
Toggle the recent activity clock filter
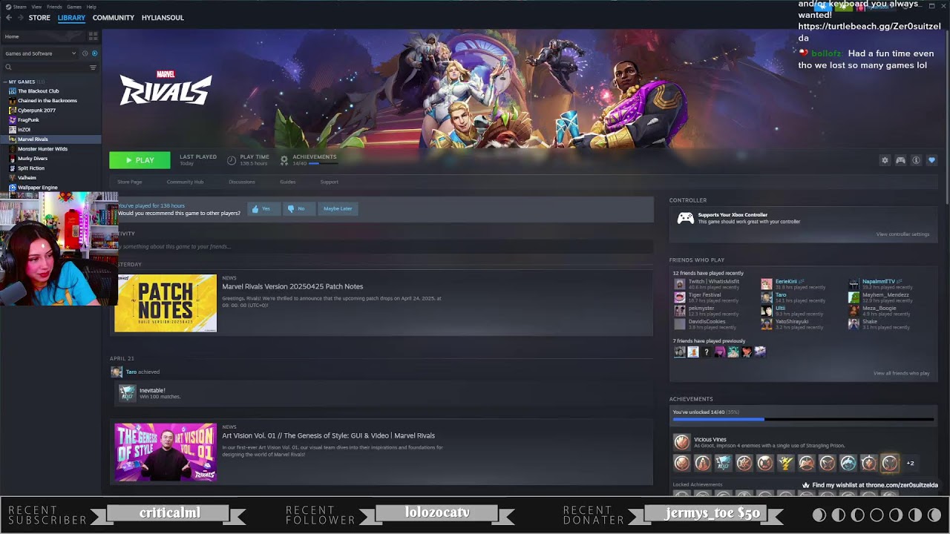(85, 53)
